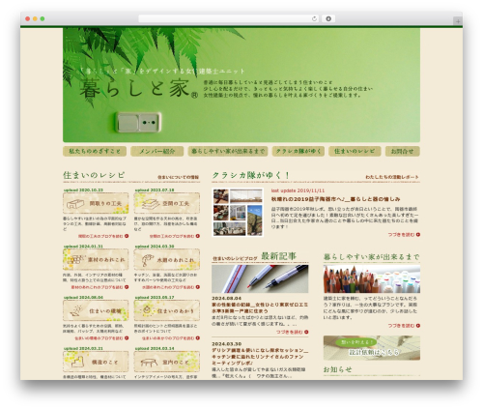The image size is (483, 409).
Task: Click つづきを読む under the 益子陶器市 article
Action: point(401,235)
